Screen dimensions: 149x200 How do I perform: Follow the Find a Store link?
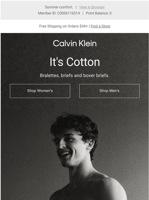click(x=100, y=26)
